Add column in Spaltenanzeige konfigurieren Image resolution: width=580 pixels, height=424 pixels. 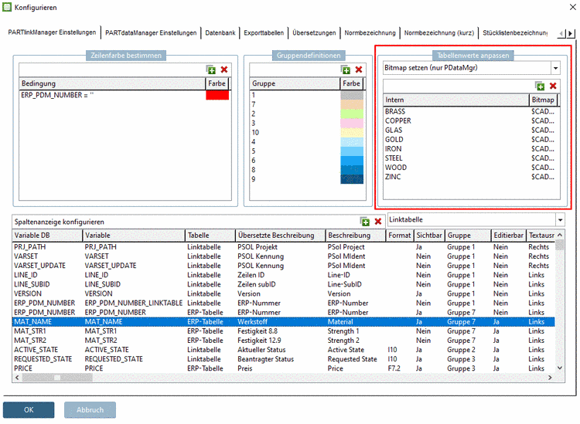[x=365, y=222]
